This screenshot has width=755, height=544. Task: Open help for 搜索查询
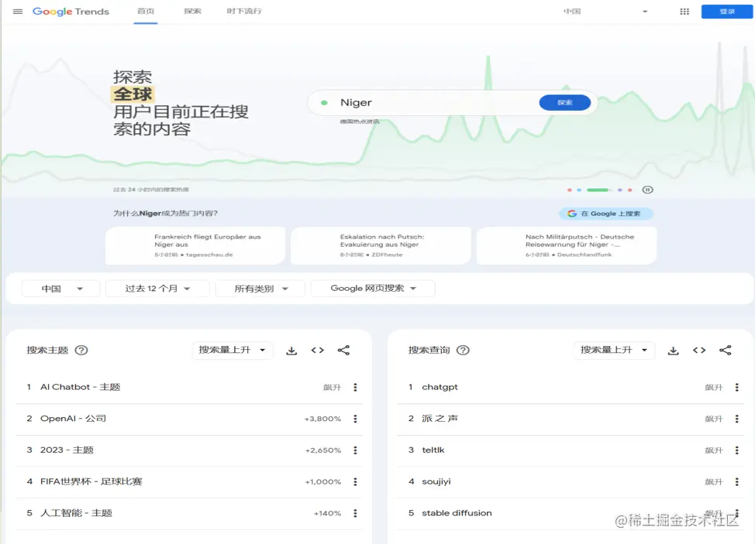coord(463,351)
